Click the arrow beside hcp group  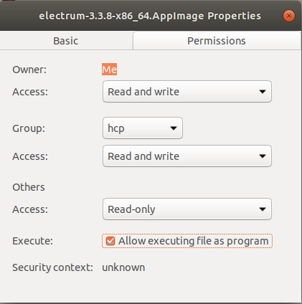(x=174, y=128)
